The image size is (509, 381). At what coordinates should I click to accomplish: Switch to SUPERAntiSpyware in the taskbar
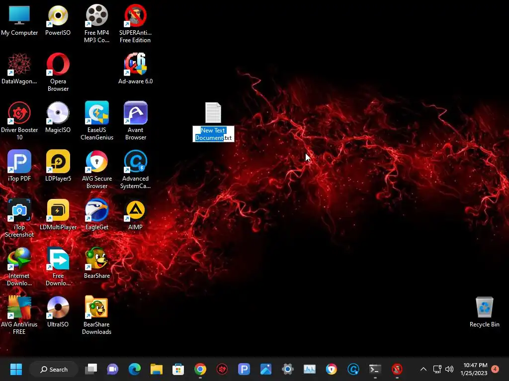tap(397, 369)
